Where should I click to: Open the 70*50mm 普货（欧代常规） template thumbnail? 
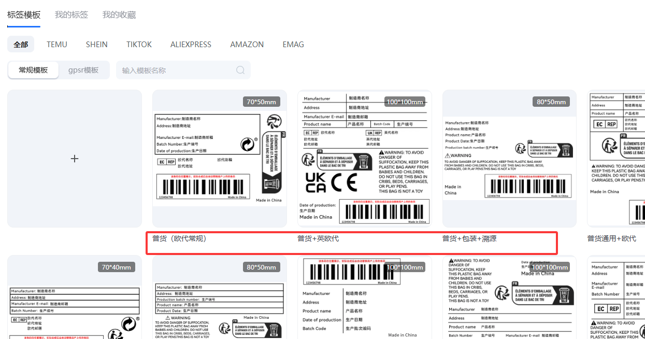coord(220,159)
